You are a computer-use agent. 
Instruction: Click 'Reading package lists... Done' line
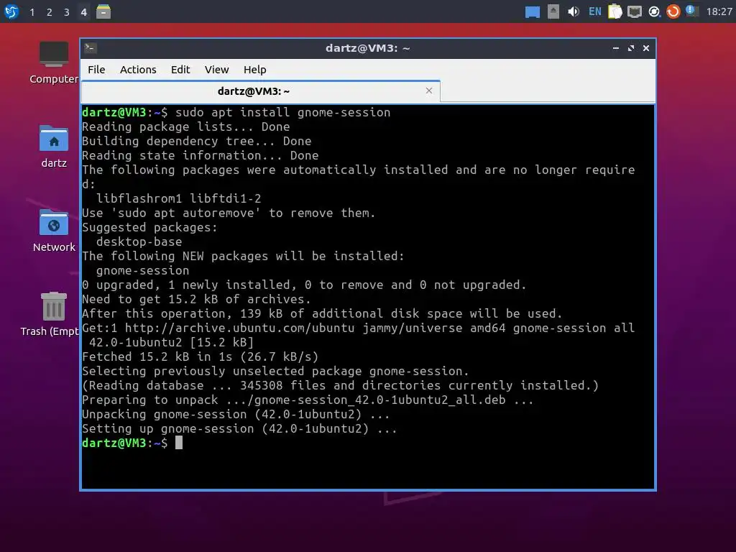point(186,126)
